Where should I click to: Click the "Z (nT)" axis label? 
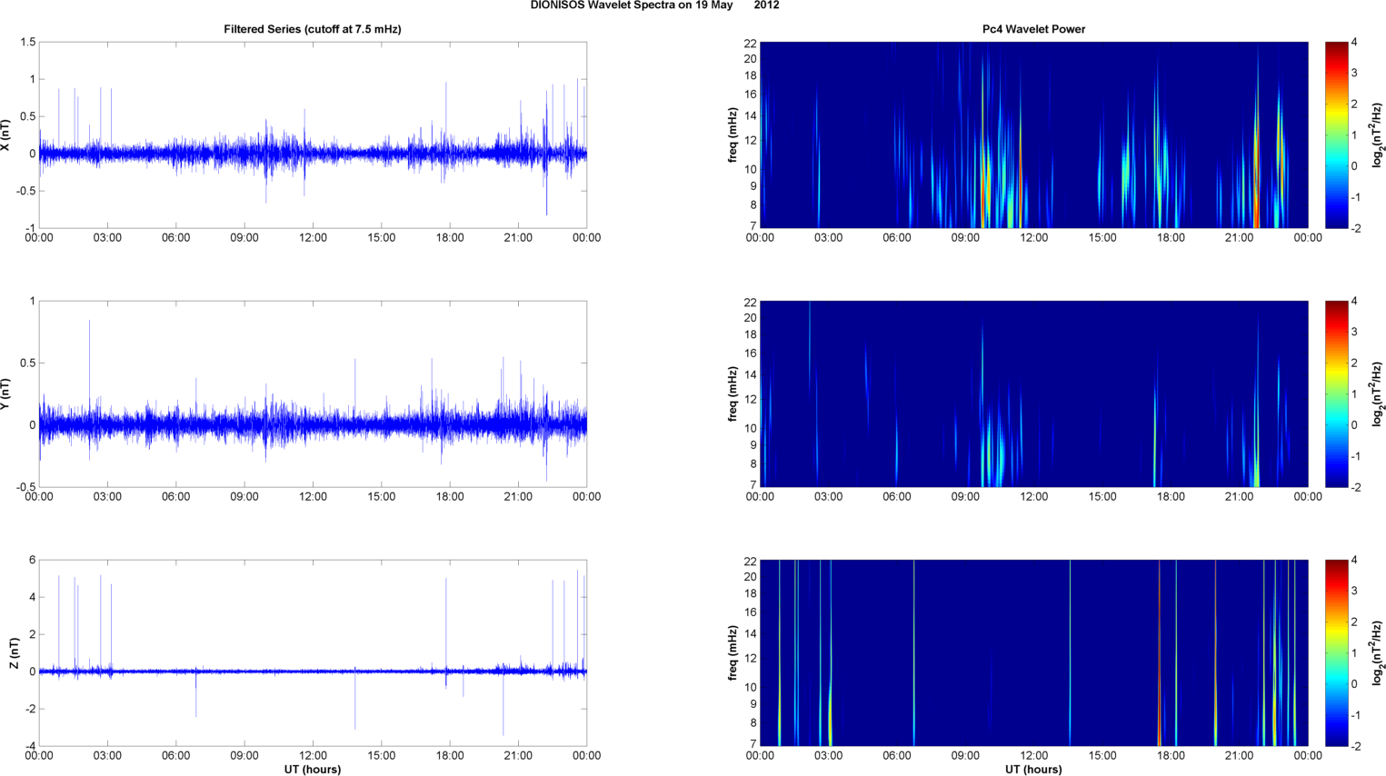point(14,653)
